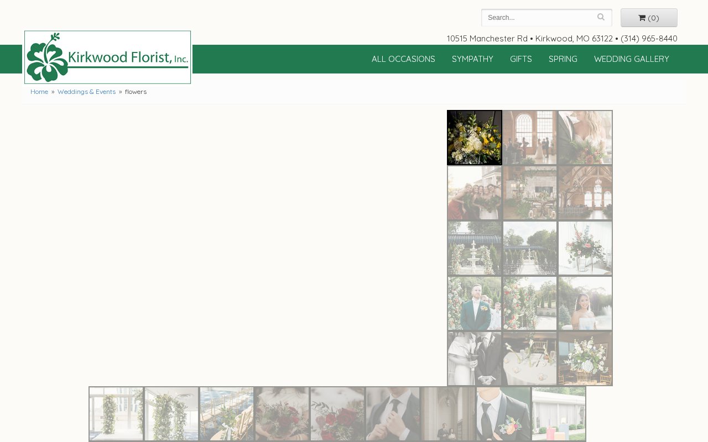Open the All Occasions menu
Image resolution: width=708 pixels, height=442 pixels.
pyautogui.click(x=403, y=59)
